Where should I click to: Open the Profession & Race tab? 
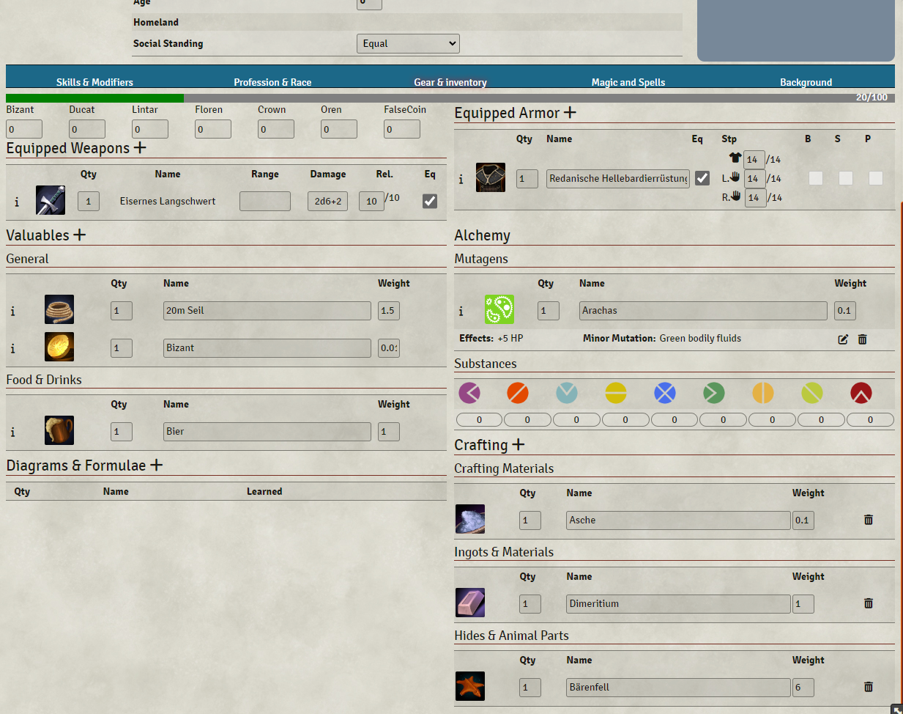coord(272,82)
